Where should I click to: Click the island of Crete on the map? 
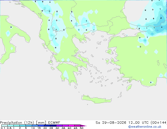click(96, 99)
